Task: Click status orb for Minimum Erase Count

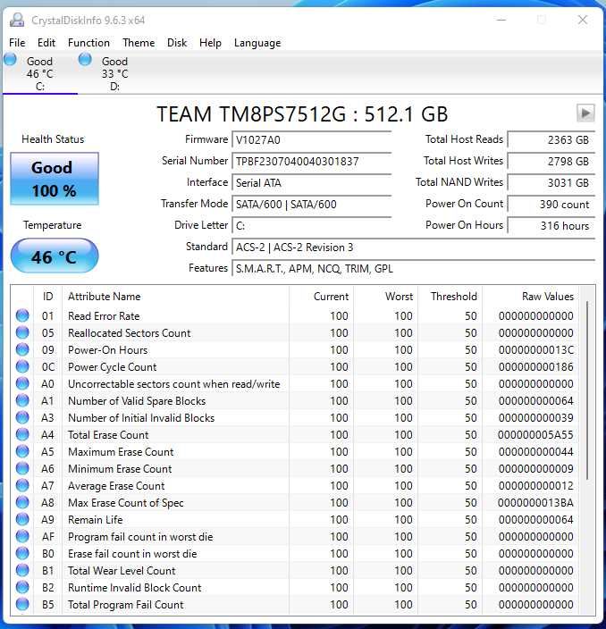Action: [22, 468]
